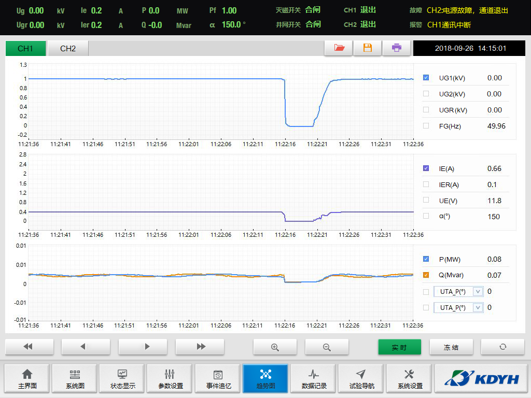Screen dimensions: 531x398
Task: Click the 冻结 freeze button
Action: pyautogui.click(x=451, y=347)
